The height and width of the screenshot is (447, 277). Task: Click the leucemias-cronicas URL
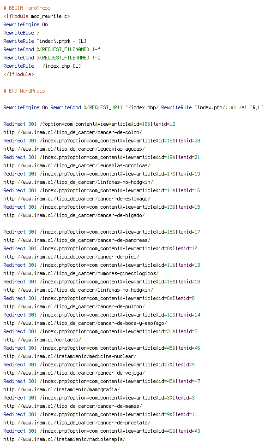tap(77, 165)
